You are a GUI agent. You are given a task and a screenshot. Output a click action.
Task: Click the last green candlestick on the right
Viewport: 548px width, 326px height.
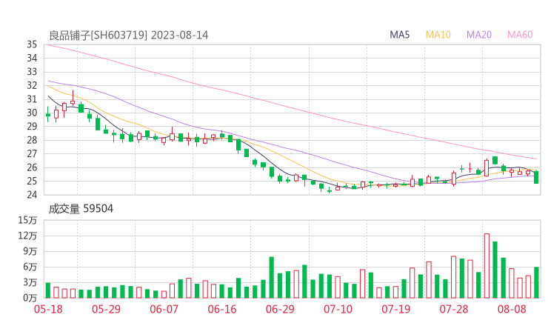(x=536, y=177)
